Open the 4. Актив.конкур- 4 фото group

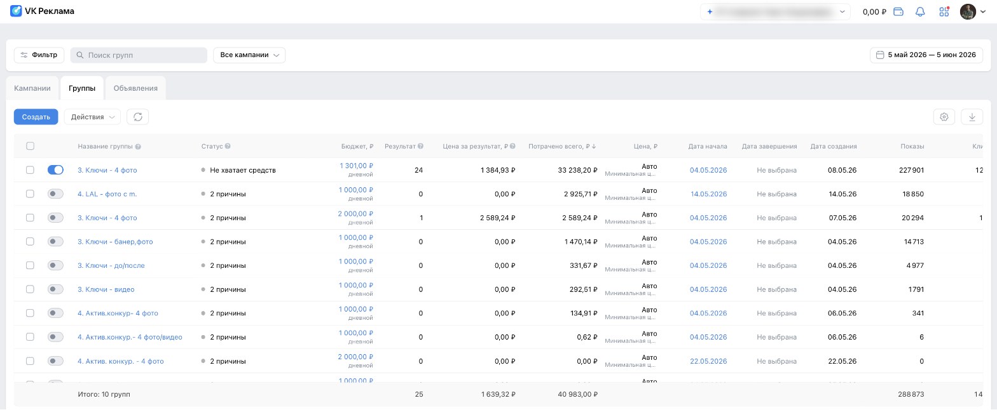[118, 313]
